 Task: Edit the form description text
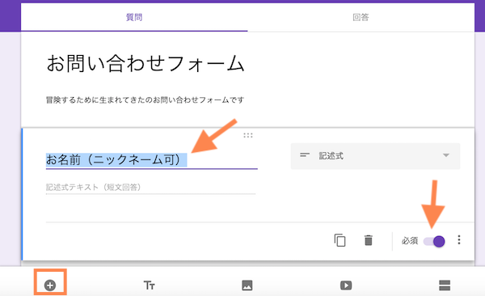145,100
